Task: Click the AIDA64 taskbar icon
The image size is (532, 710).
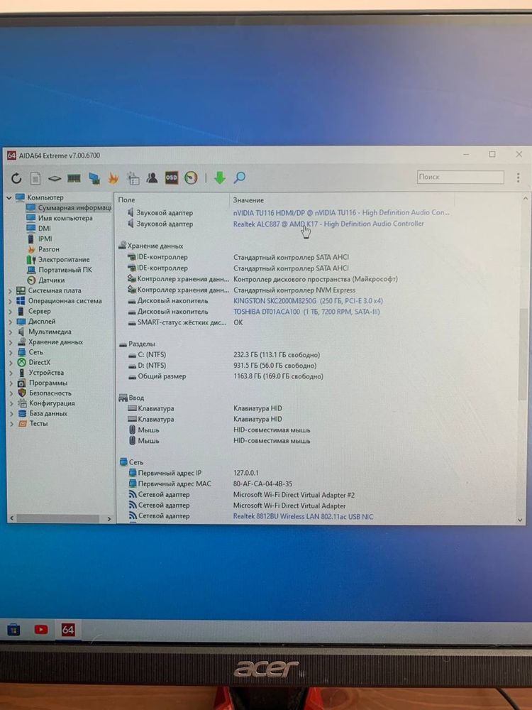Action: 68,629
